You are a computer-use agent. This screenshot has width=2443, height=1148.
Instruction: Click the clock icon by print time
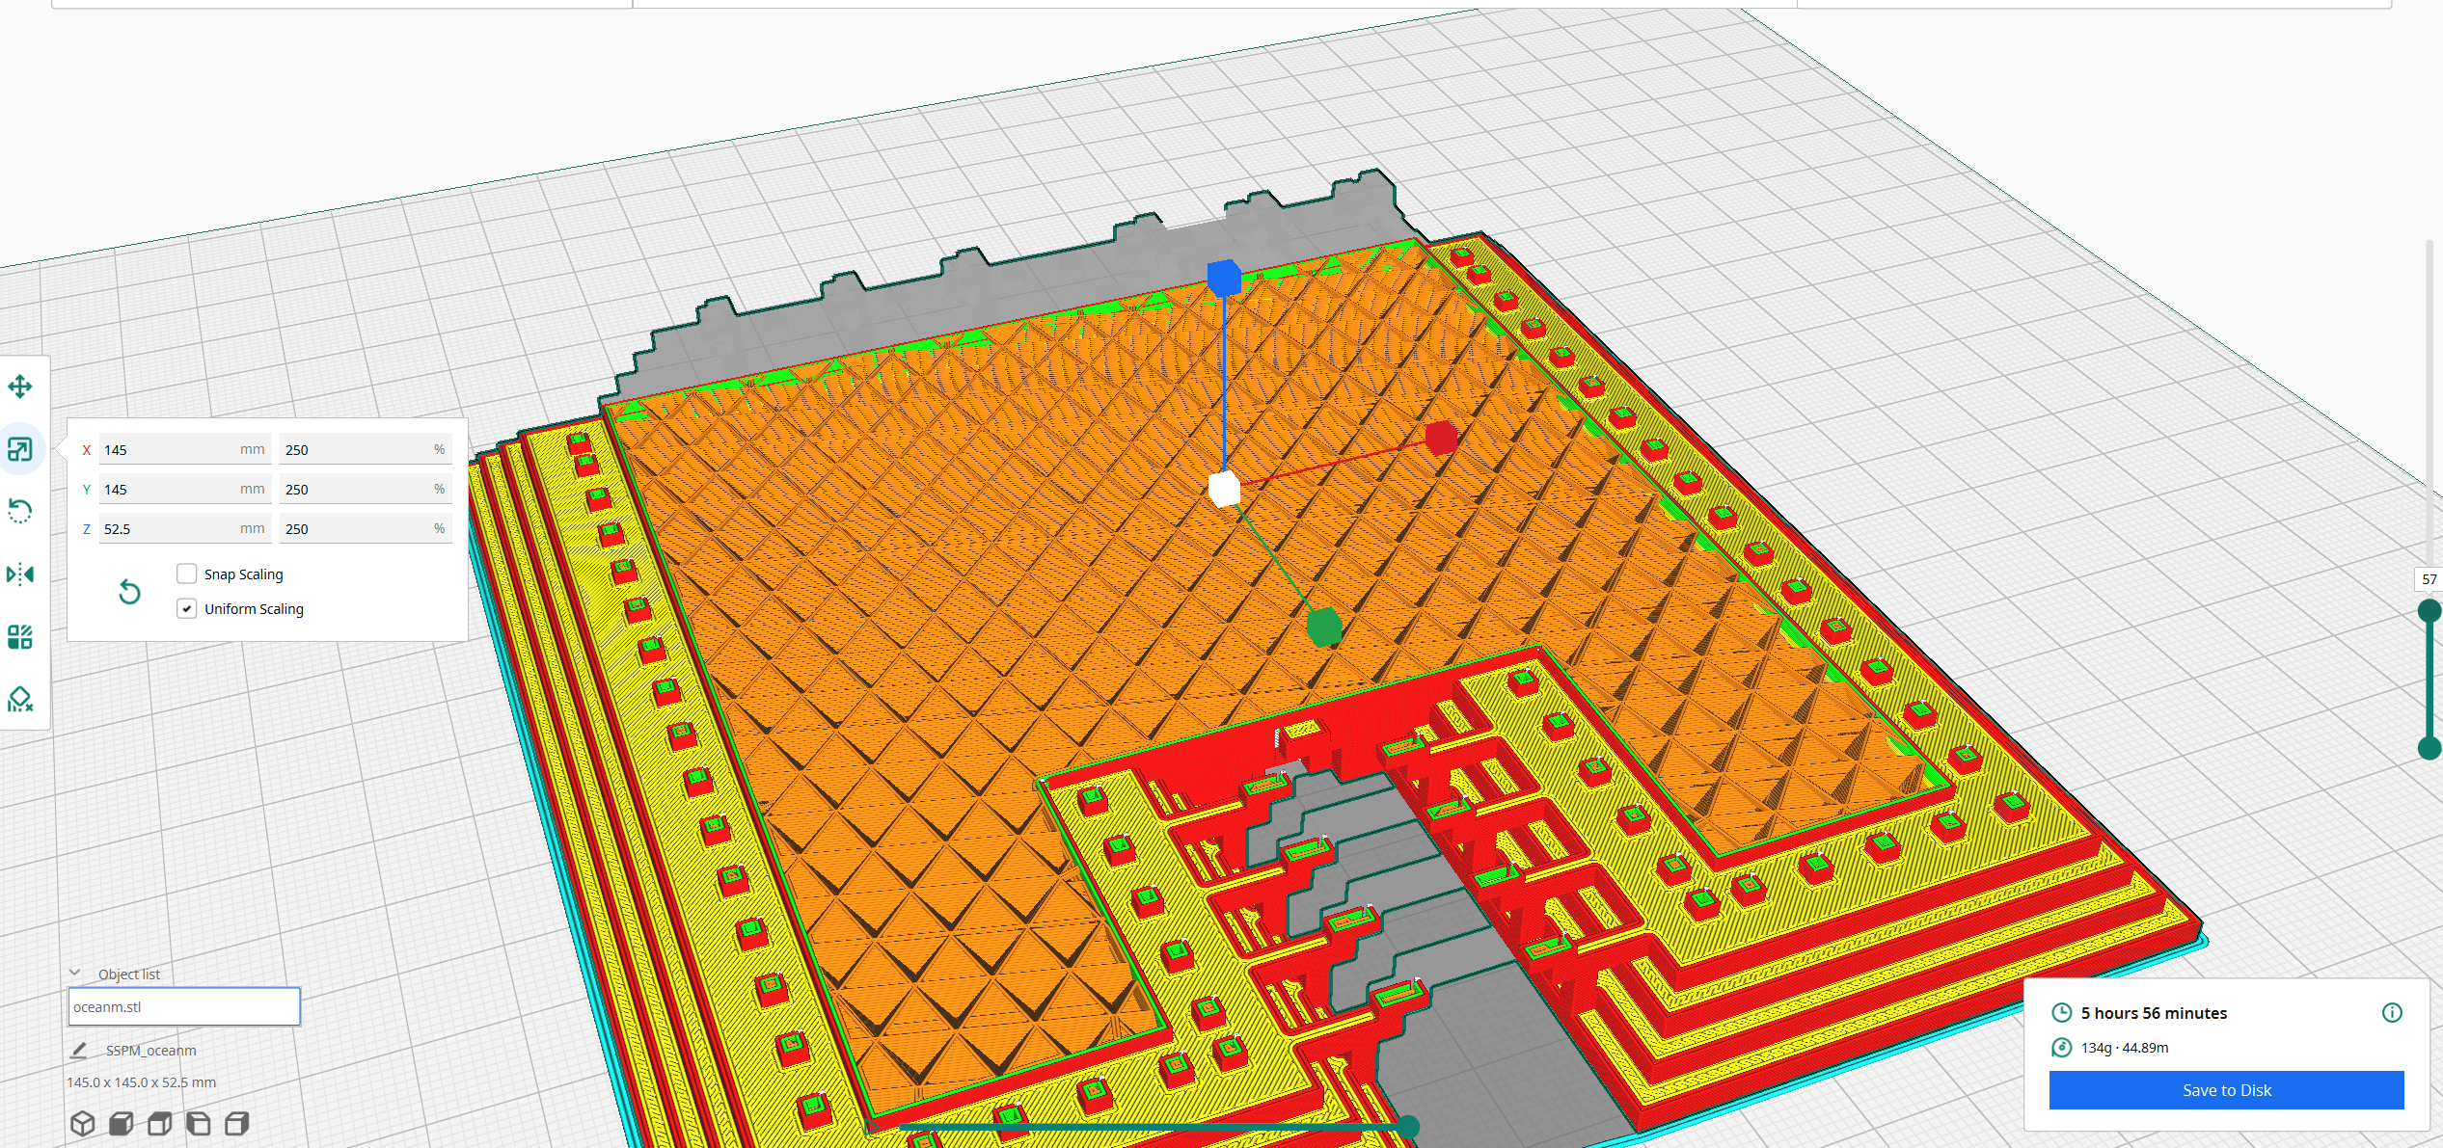pos(2062,1012)
